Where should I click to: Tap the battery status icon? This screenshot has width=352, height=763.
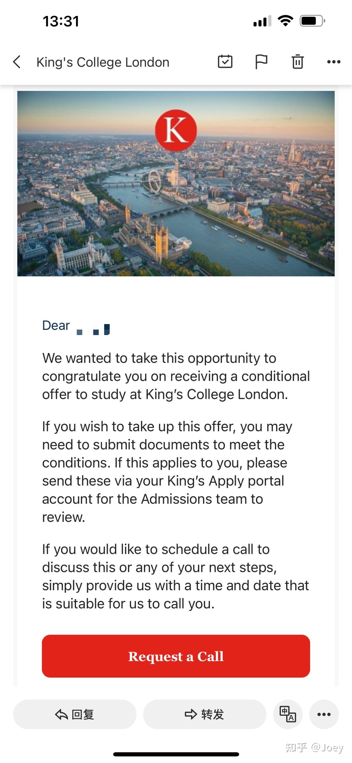click(312, 21)
